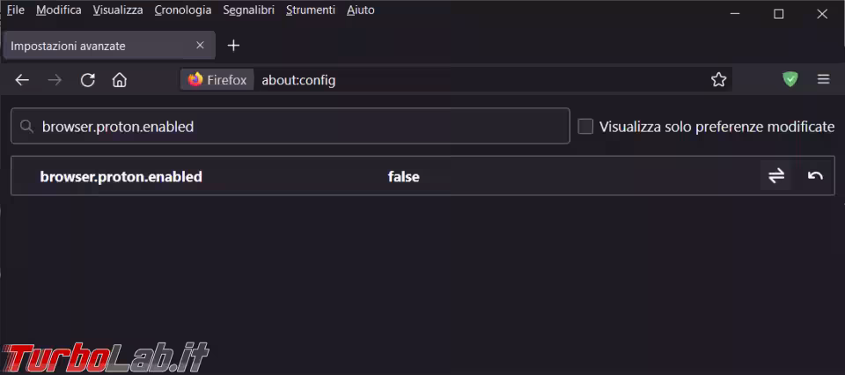Click the Firefox identity badge in the address bar
Screen dimensions: 845x375
(x=217, y=80)
